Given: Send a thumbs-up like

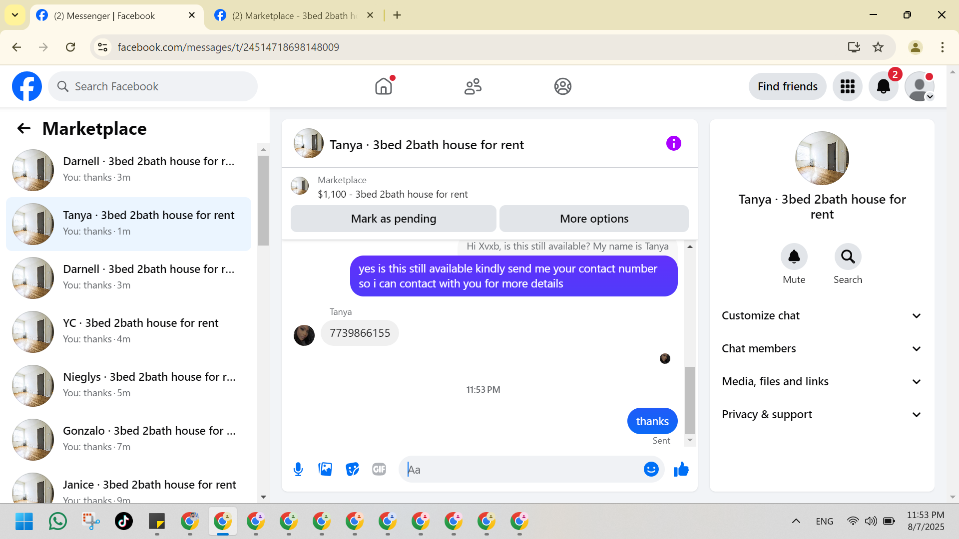Looking at the screenshot, I should pos(681,469).
